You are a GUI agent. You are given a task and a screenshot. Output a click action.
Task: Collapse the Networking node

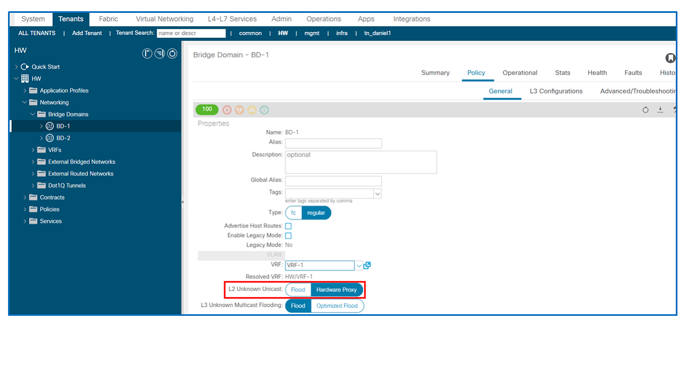[x=25, y=102]
